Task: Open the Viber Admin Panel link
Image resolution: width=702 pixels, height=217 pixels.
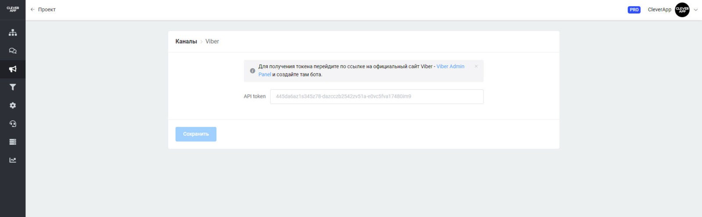Action: pyautogui.click(x=450, y=66)
